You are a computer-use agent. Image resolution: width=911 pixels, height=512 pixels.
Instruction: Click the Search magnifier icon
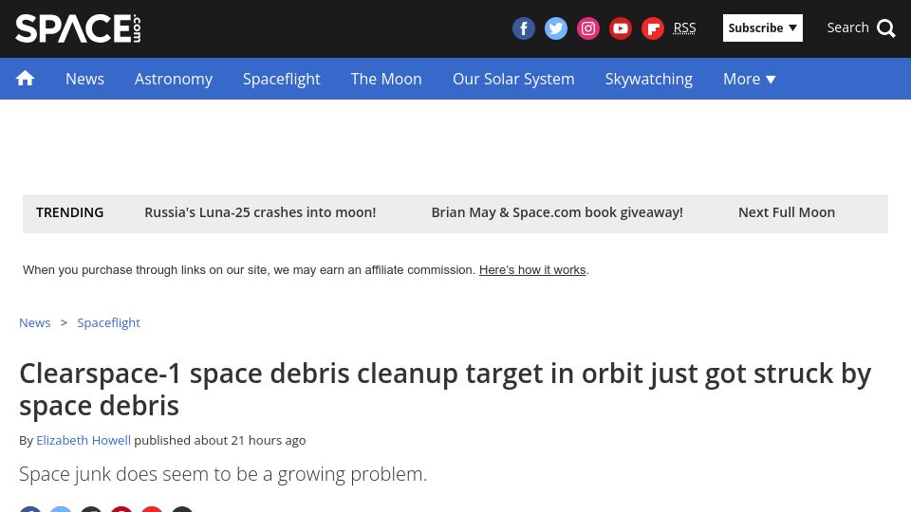(x=886, y=27)
